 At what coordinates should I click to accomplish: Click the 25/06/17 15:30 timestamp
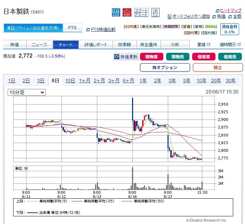(x=222, y=92)
